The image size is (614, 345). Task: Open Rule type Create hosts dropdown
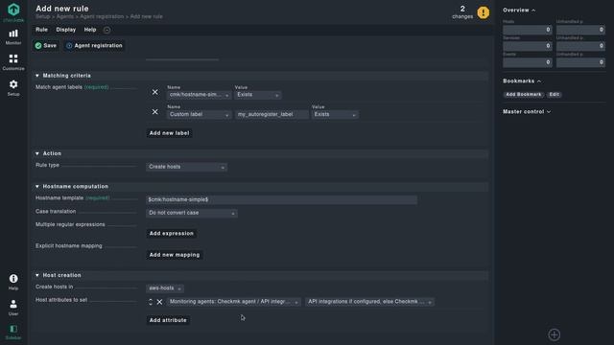(x=186, y=167)
